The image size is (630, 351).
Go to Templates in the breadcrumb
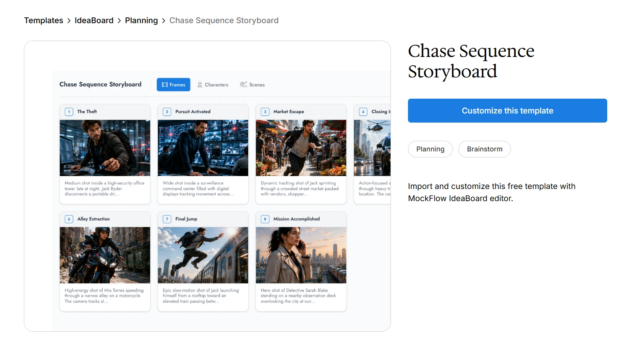coord(44,20)
